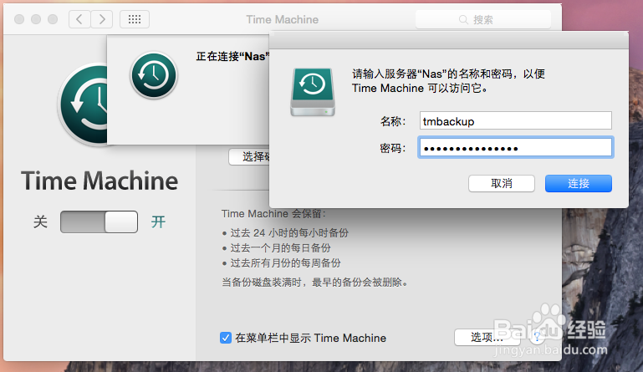Toggle the Time Machine on/off switch
This screenshot has height=372, width=643.
[99, 222]
